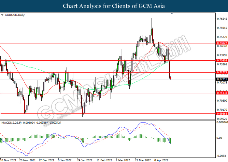228x162 pixels.
Task: Click the 0.76545 price axis value
Action: coord(222,19)
